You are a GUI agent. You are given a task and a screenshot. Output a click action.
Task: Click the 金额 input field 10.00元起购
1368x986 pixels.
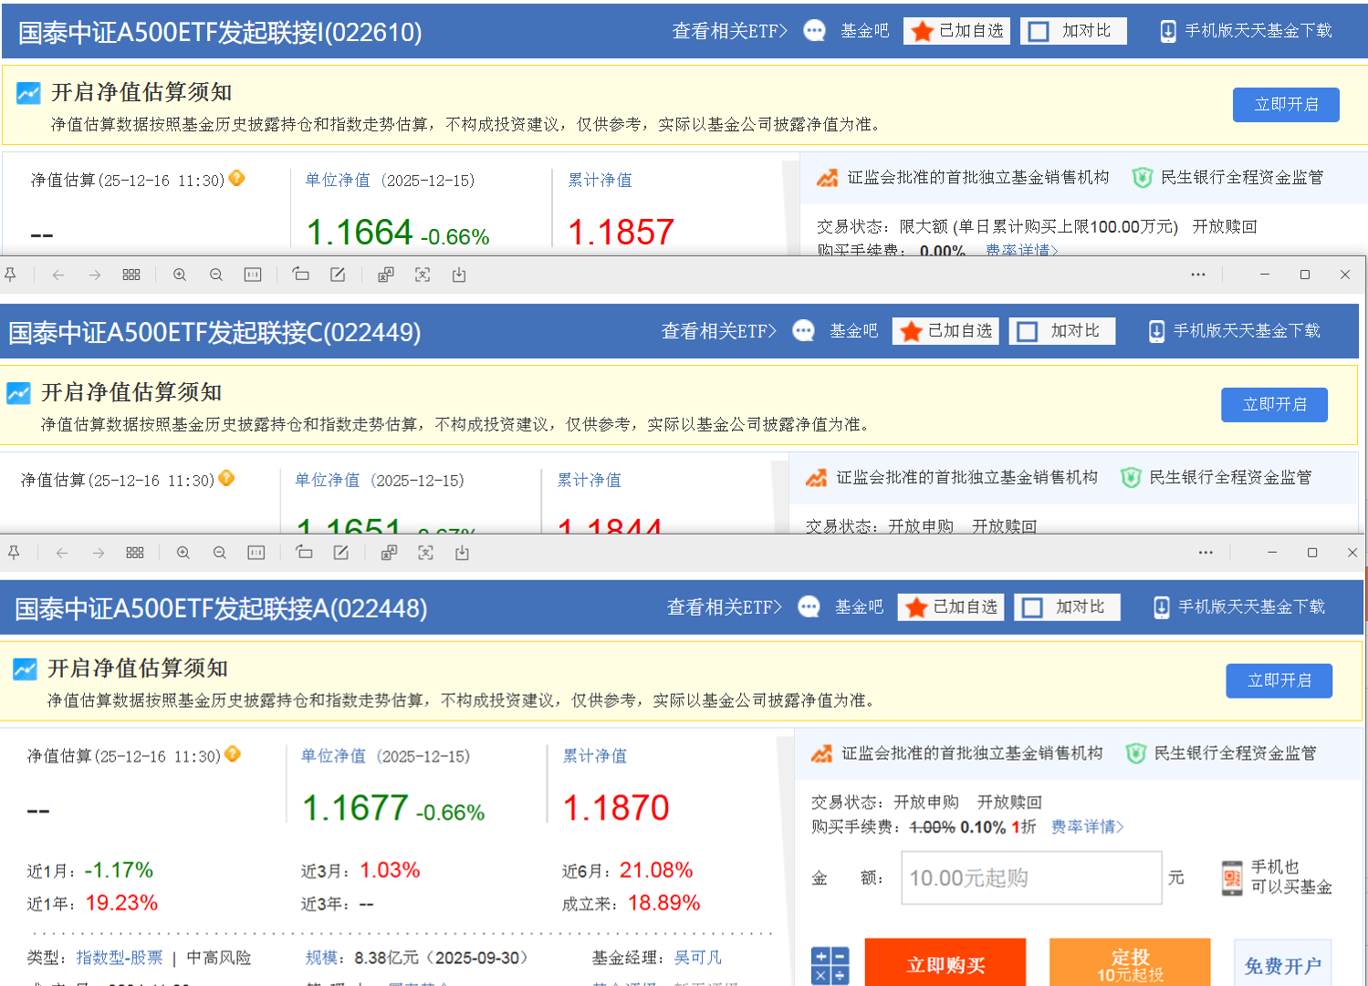tap(1031, 877)
